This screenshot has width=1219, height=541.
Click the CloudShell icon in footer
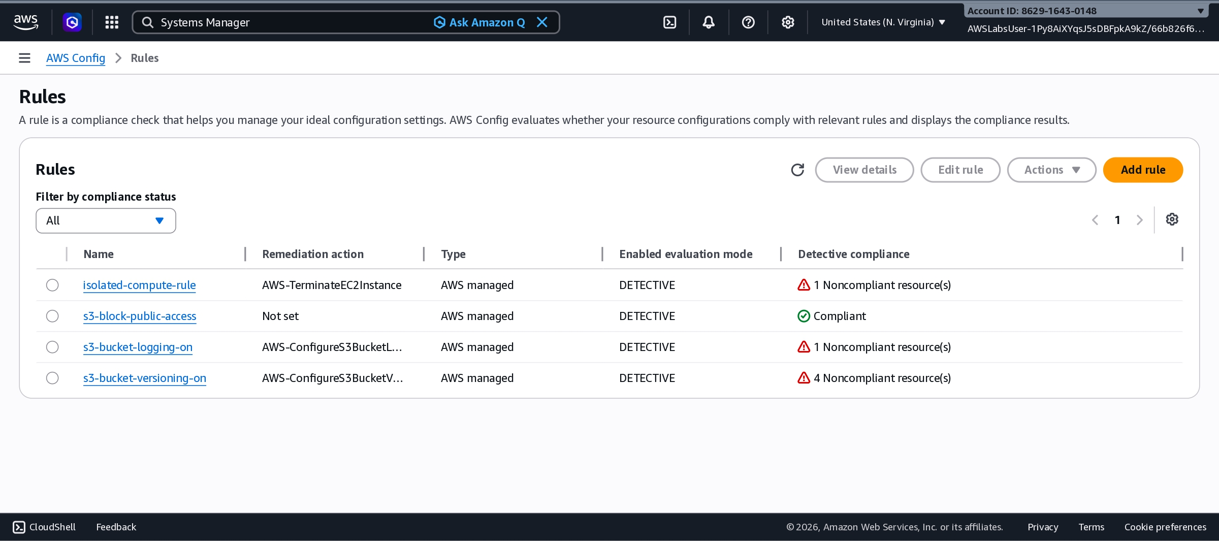point(19,527)
